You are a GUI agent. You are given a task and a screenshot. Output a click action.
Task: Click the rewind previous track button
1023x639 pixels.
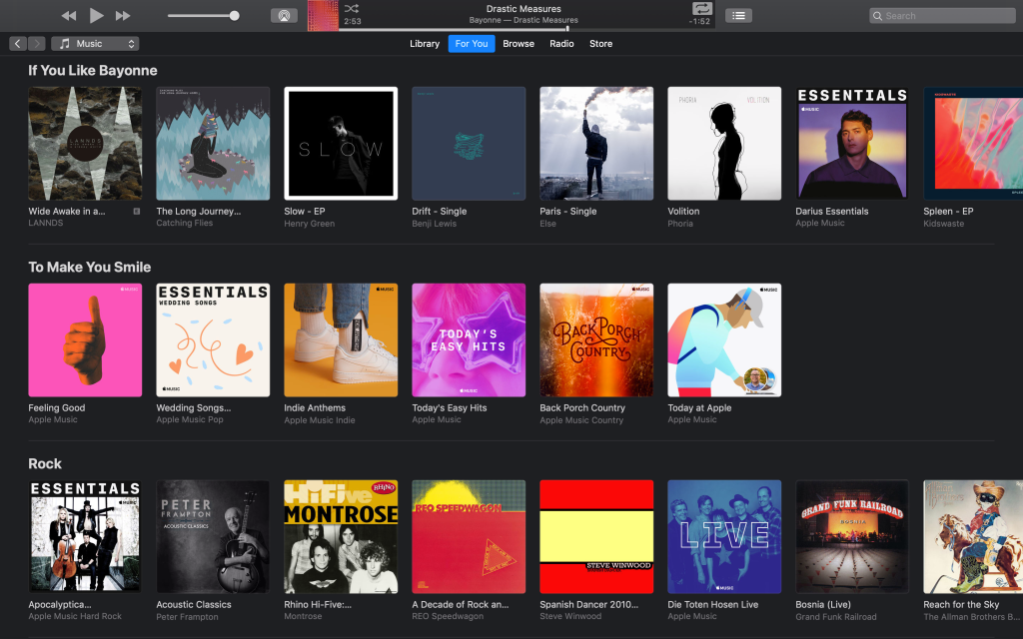(x=69, y=16)
